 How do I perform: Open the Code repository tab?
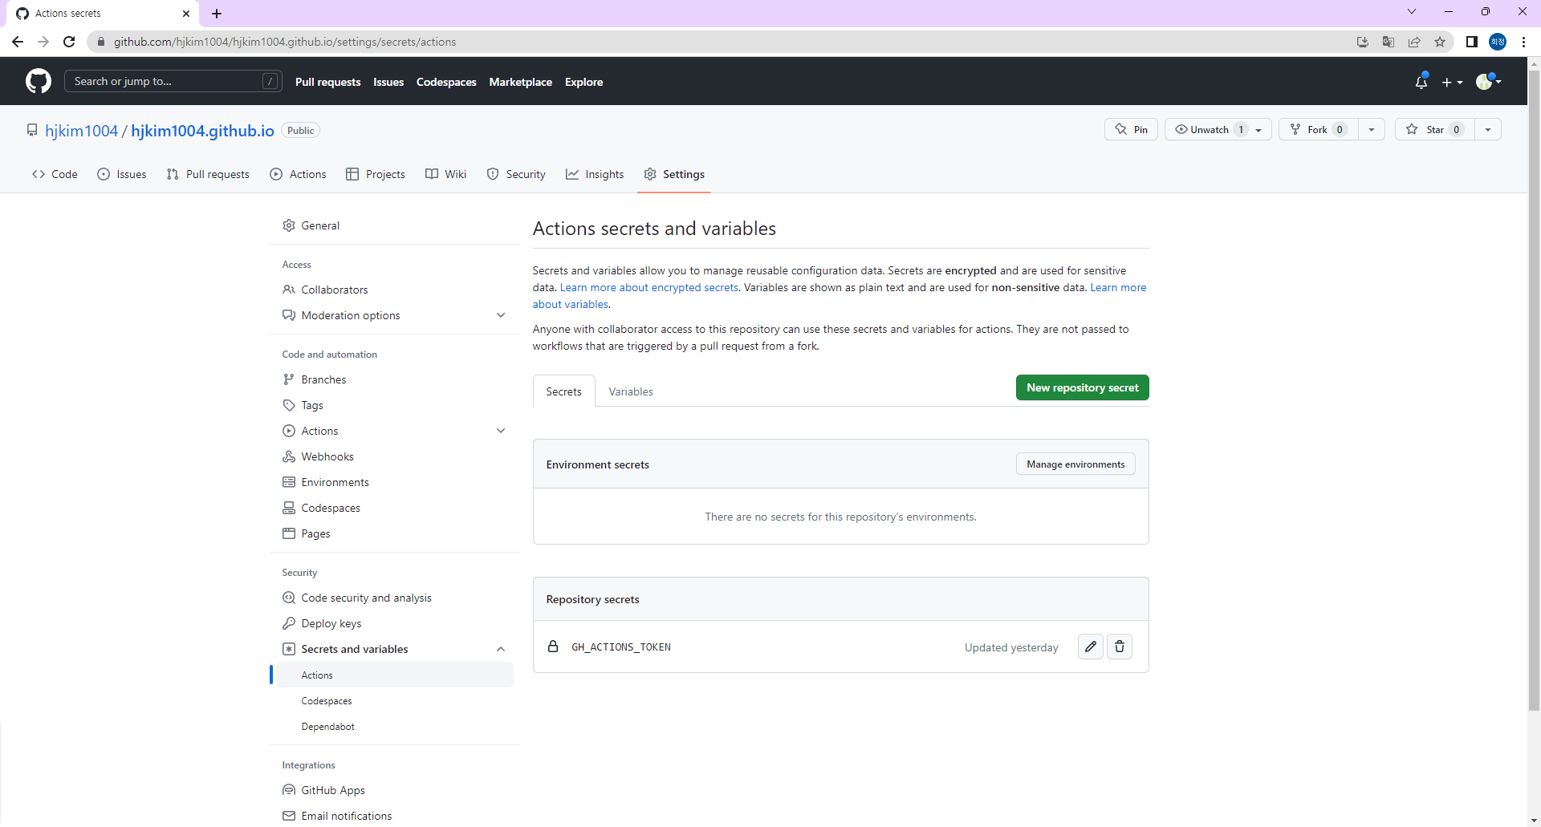(x=55, y=174)
